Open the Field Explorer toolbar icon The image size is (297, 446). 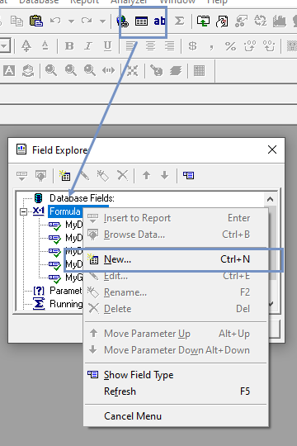(141, 21)
